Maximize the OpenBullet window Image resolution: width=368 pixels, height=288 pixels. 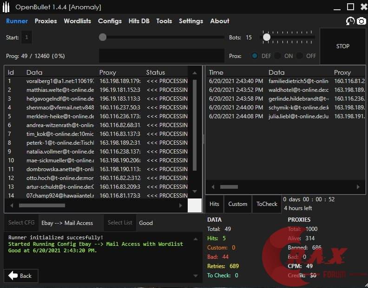pos(350,6)
